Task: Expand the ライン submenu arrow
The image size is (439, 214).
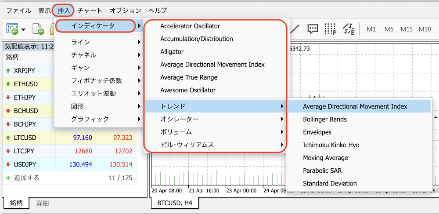Action: tap(139, 42)
